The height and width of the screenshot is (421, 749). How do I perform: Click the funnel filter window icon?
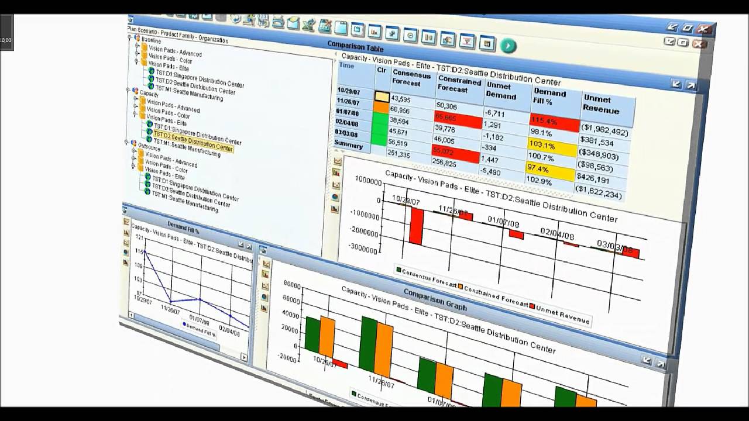pos(467,40)
